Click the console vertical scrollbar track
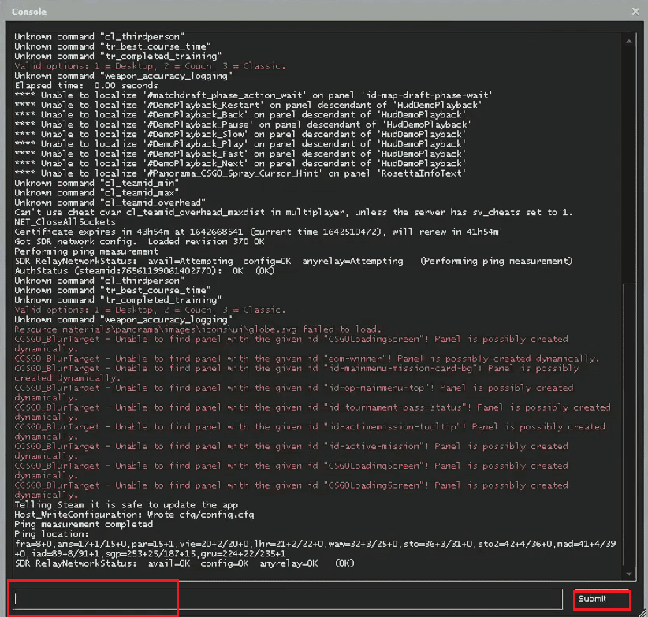 629,307
